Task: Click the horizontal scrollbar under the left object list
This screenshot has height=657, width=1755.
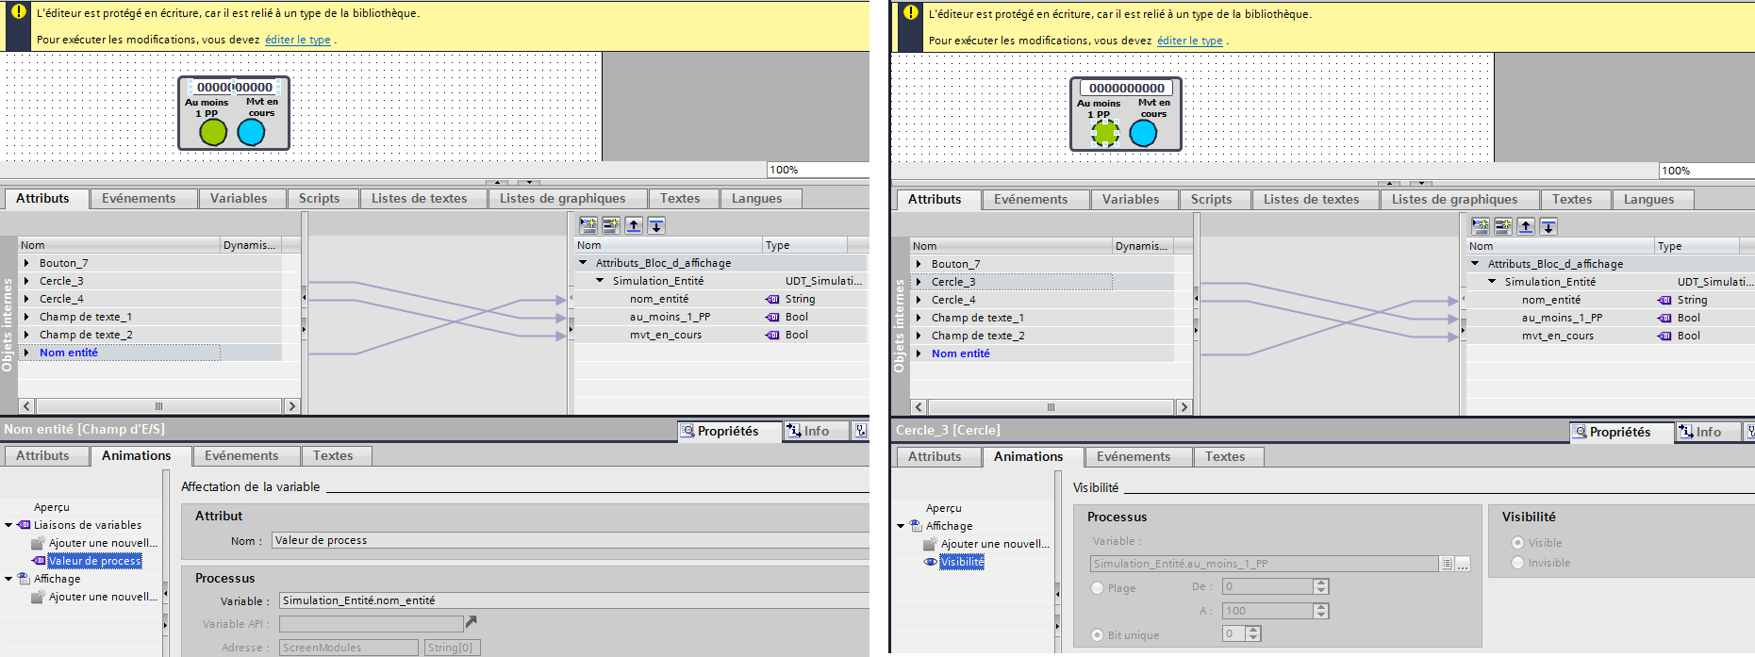Action: coord(158,406)
